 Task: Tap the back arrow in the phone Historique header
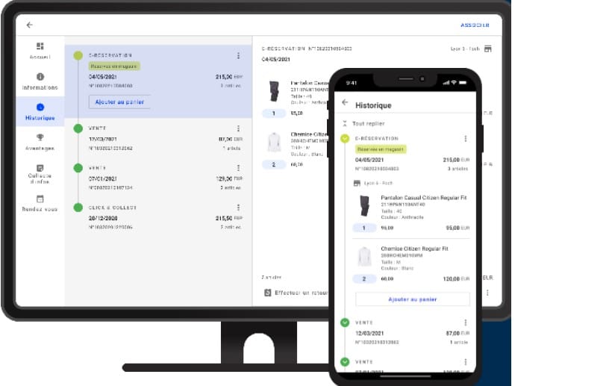point(345,103)
